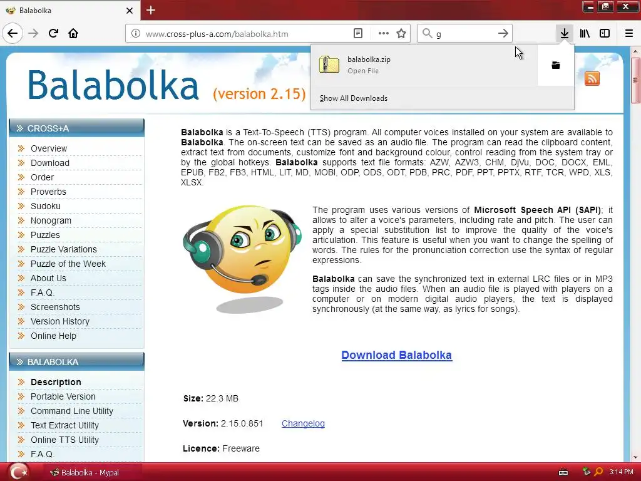The width and height of the screenshot is (641, 481).
Task: Open the Order page link
Action: point(42,177)
